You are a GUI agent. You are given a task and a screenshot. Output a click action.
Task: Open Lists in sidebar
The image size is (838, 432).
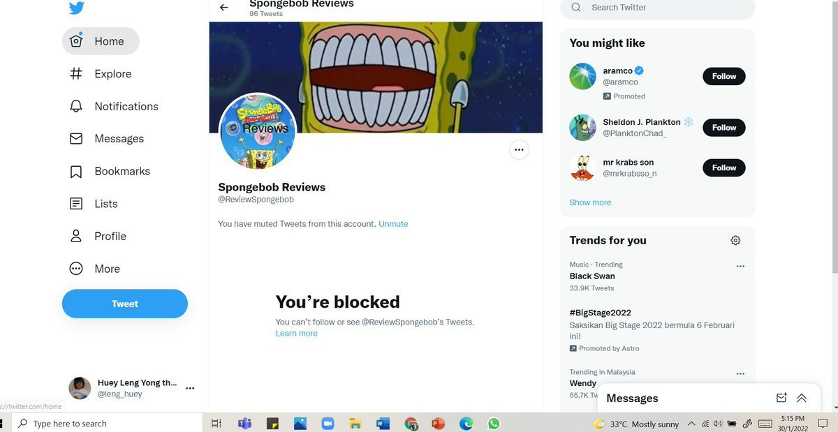[x=94, y=204]
